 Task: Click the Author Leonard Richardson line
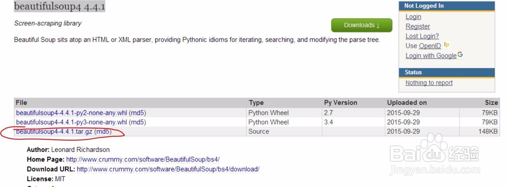(x=69, y=150)
